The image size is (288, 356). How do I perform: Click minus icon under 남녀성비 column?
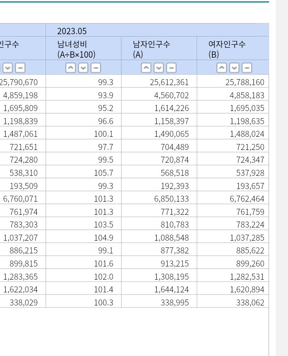click(x=95, y=68)
